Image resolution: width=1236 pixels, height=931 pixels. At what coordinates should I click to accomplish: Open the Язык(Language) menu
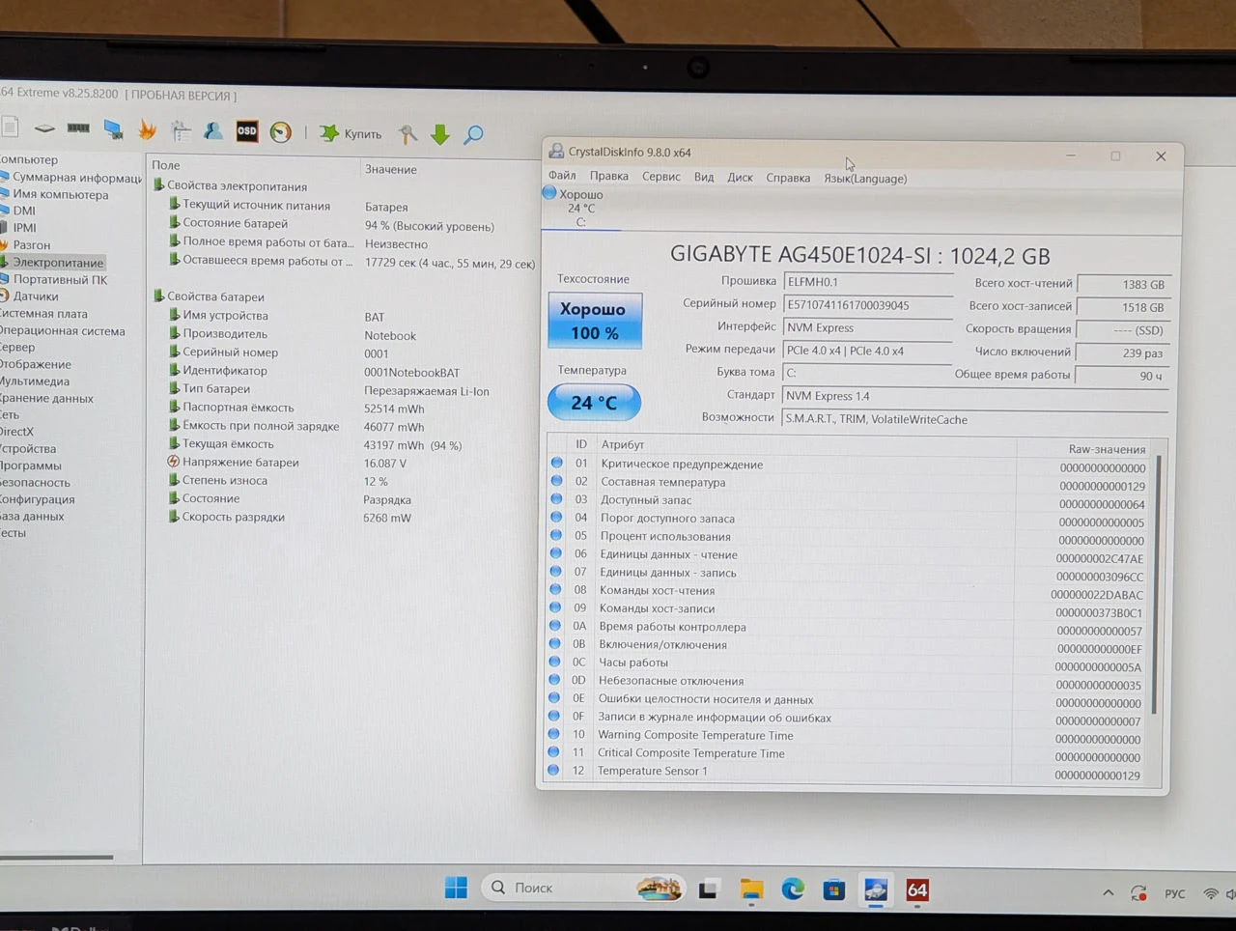(x=865, y=179)
